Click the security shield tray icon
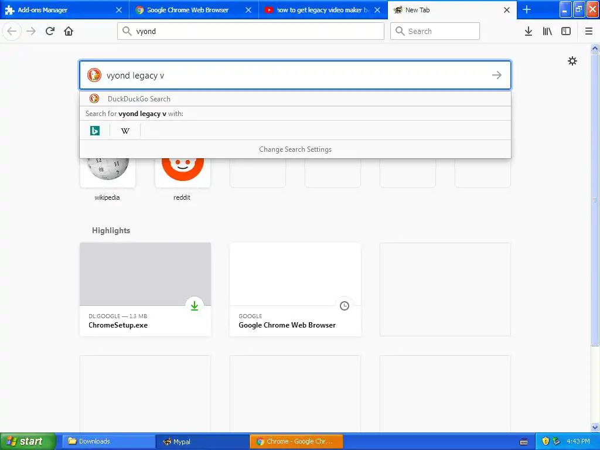Screen dimensions: 600x450 [546, 441]
